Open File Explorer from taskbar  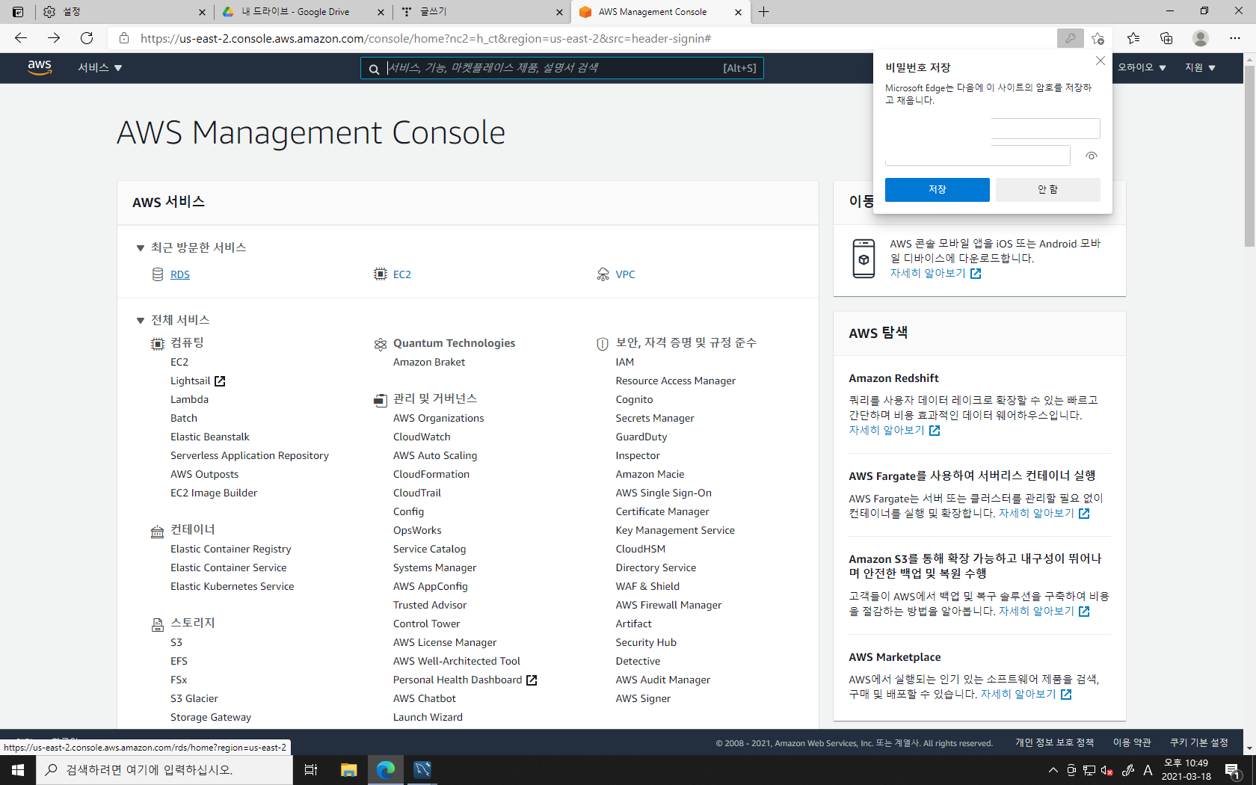pyautogui.click(x=349, y=770)
